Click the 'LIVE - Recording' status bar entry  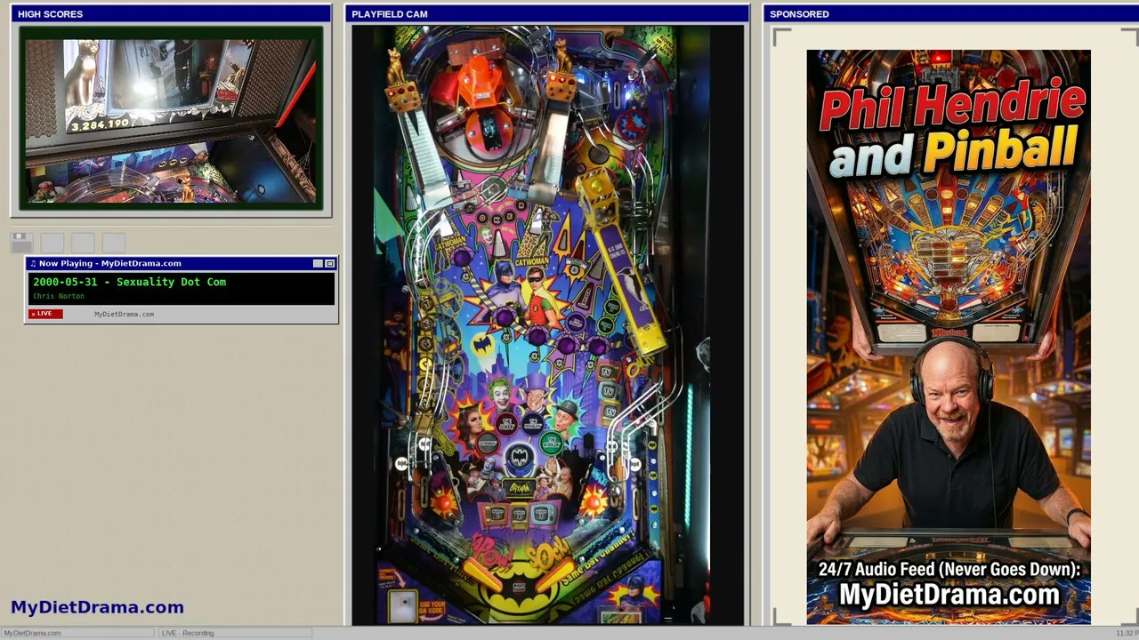[x=235, y=633]
